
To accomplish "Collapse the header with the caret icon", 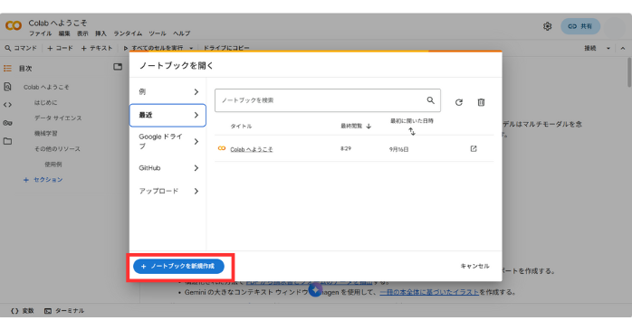I will pyautogui.click(x=623, y=48).
